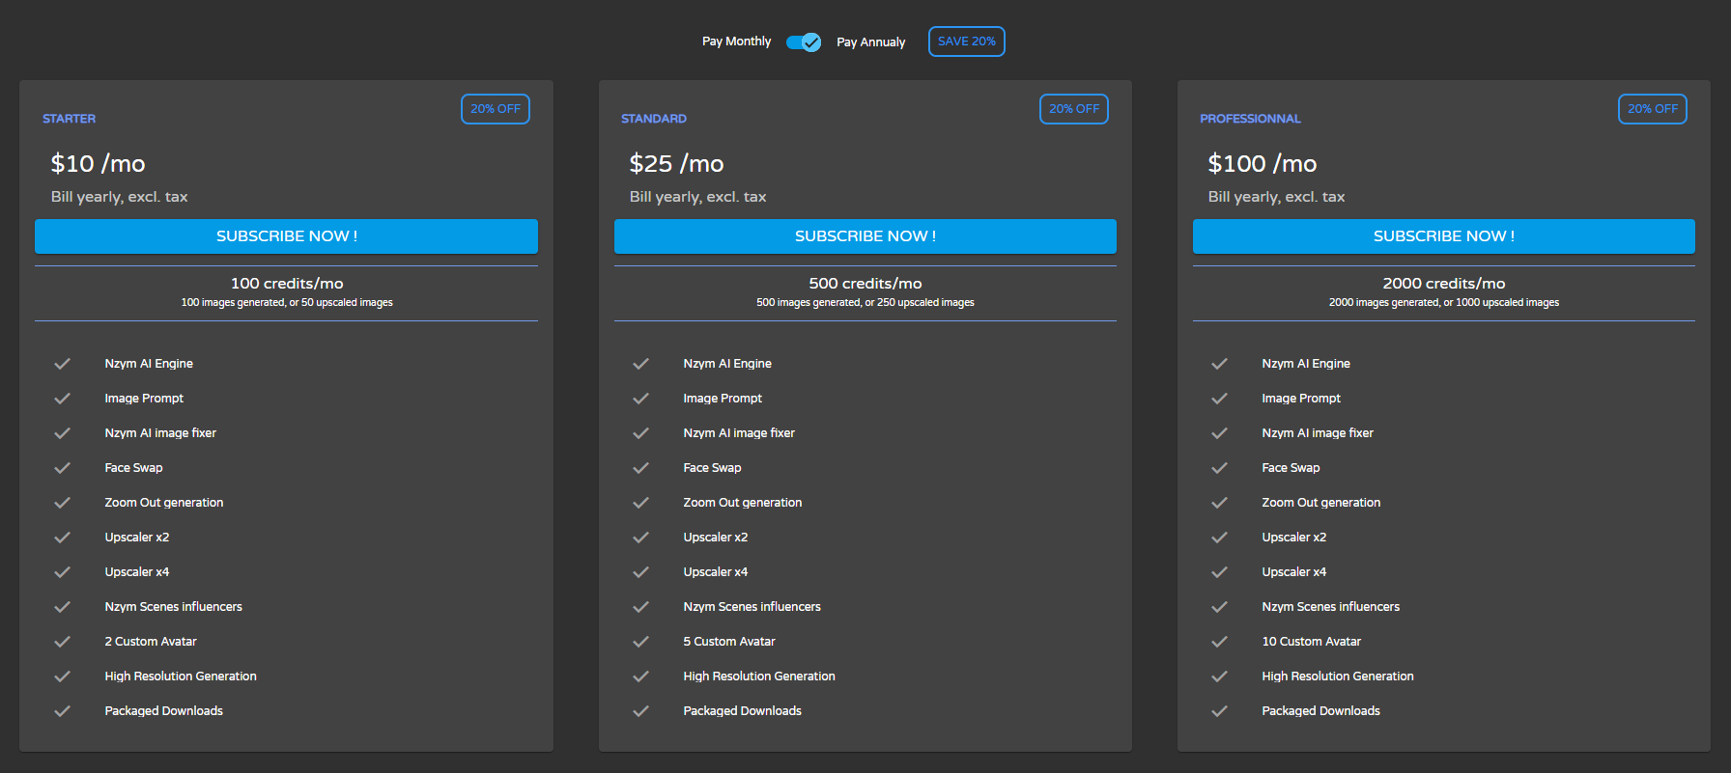Click the Pay Monthly label
Screen dimensions: 1731x773
(736, 41)
